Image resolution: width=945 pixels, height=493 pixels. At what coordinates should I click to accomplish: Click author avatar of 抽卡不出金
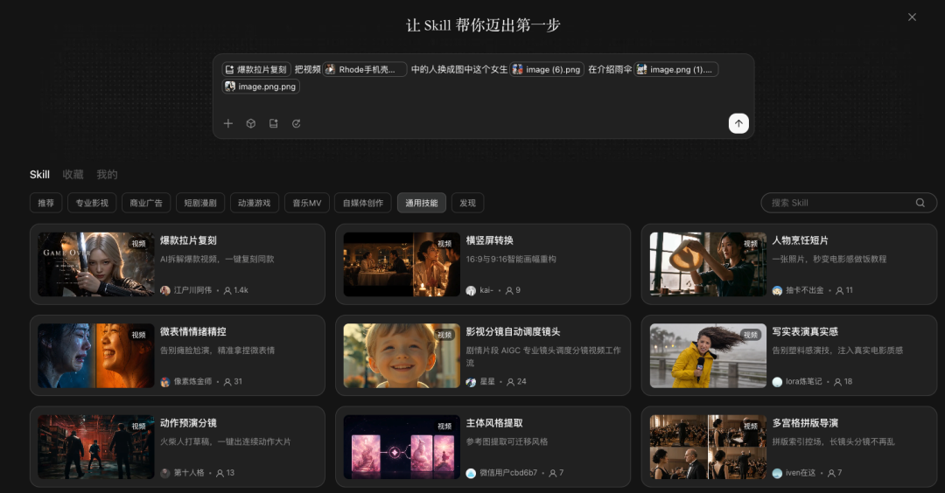[777, 290]
